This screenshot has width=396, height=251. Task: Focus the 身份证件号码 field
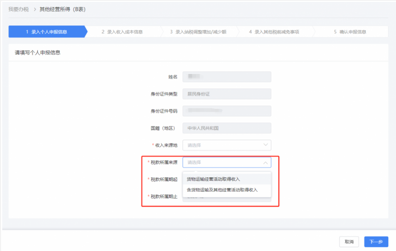pyautogui.click(x=226, y=111)
